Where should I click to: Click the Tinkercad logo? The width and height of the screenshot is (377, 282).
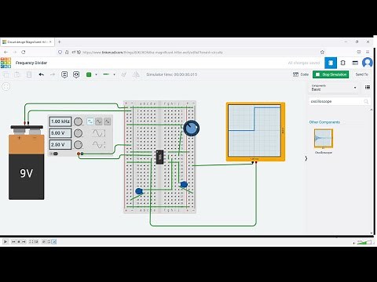point(5,63)
